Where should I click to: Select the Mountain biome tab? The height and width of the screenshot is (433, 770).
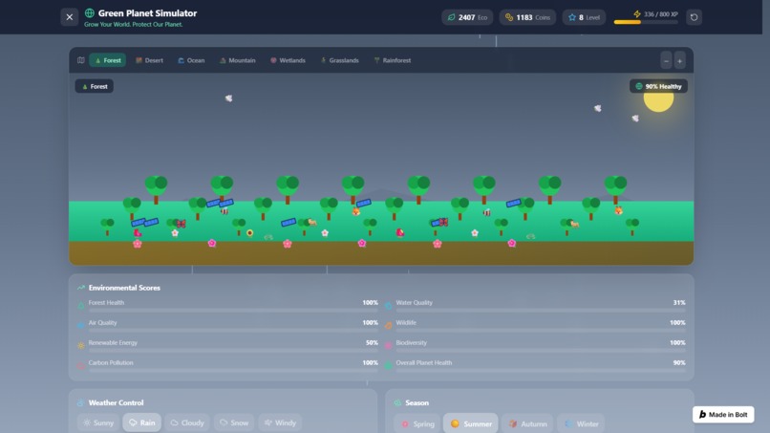[238, 60]
